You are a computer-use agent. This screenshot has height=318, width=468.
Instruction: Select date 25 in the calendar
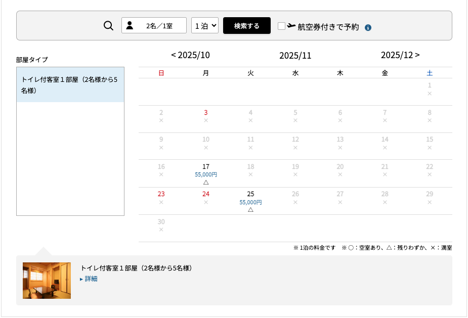(x=250, y=194)
